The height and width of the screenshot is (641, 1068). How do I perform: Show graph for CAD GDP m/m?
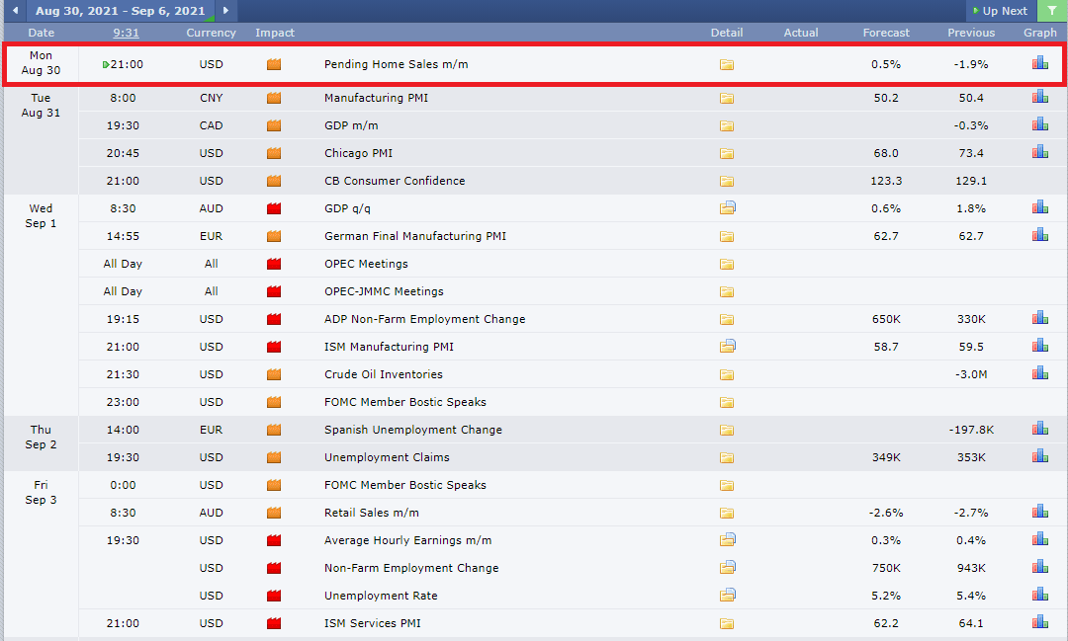click(x=1040, y=124)
